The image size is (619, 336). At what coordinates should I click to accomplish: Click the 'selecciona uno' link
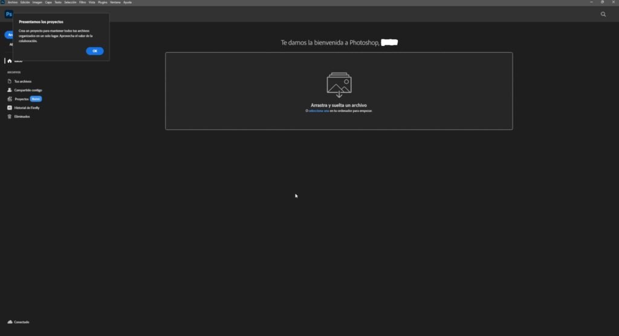tap(319, 111)
